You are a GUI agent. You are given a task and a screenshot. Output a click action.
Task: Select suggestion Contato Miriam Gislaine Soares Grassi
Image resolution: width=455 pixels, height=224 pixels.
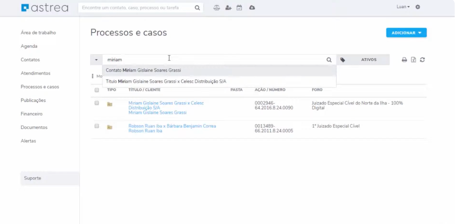[219, 70]
